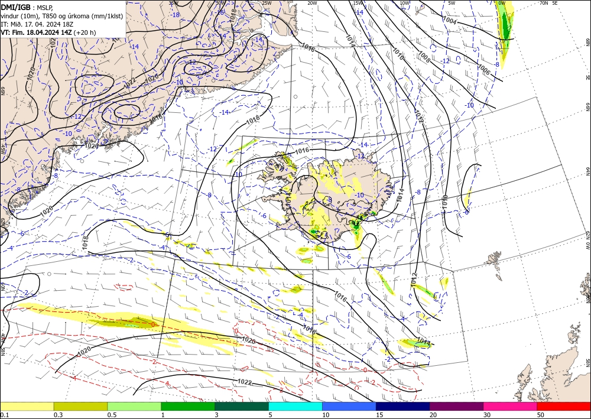Click the light green 0.5–1 legend swatch
Image resolution: width=591 pixels, height=419 pixels.
[134, 406]
